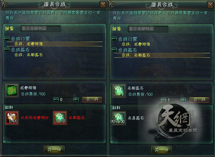Click the left panel search field

[41, 28]
